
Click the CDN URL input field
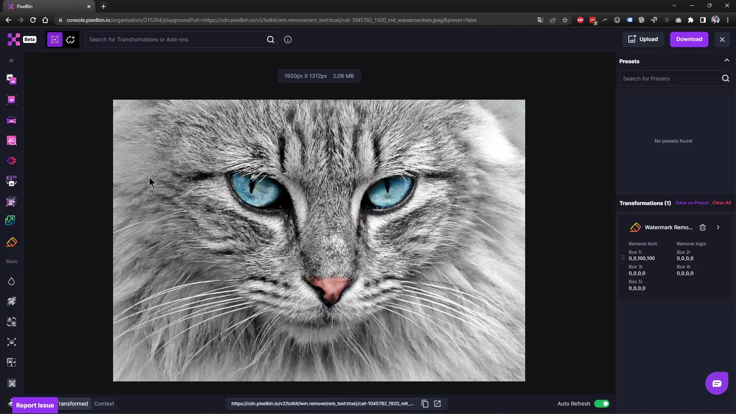coord(323,403)
